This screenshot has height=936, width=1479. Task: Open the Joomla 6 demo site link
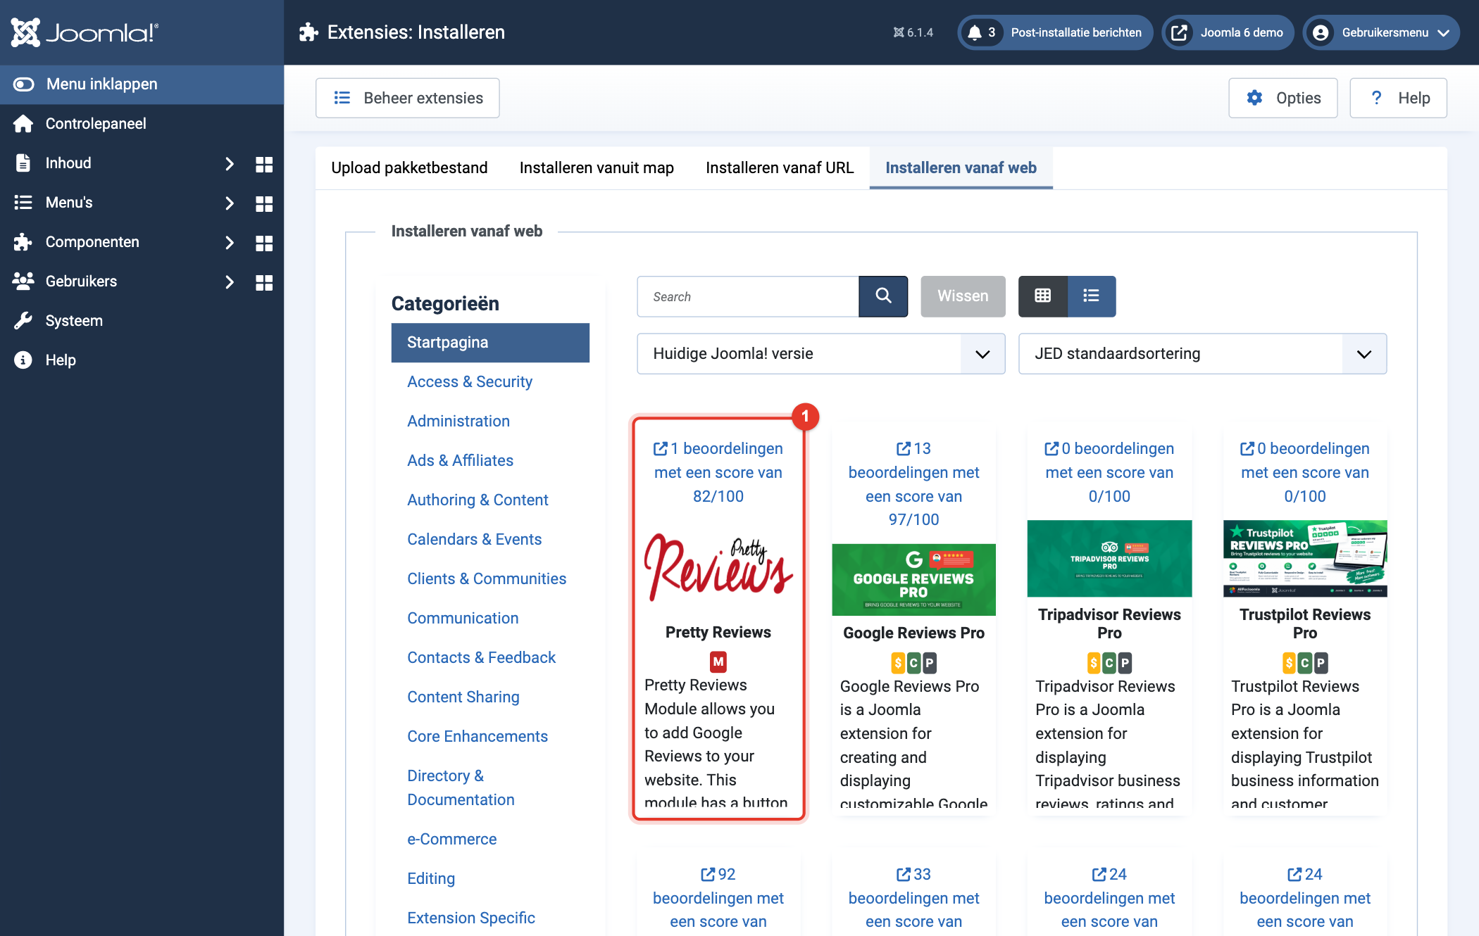pos(1228,32)
